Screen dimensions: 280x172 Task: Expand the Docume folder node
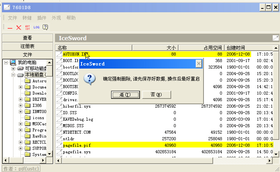(20, 87)
